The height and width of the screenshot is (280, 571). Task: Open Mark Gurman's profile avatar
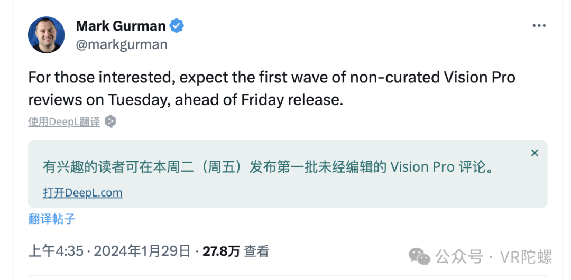point(46,35)
